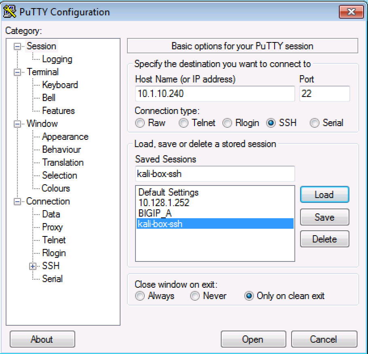This screenshot has width=368, height=354.
Task: Collapse the Connection tree node
Action: pos(17,202)
